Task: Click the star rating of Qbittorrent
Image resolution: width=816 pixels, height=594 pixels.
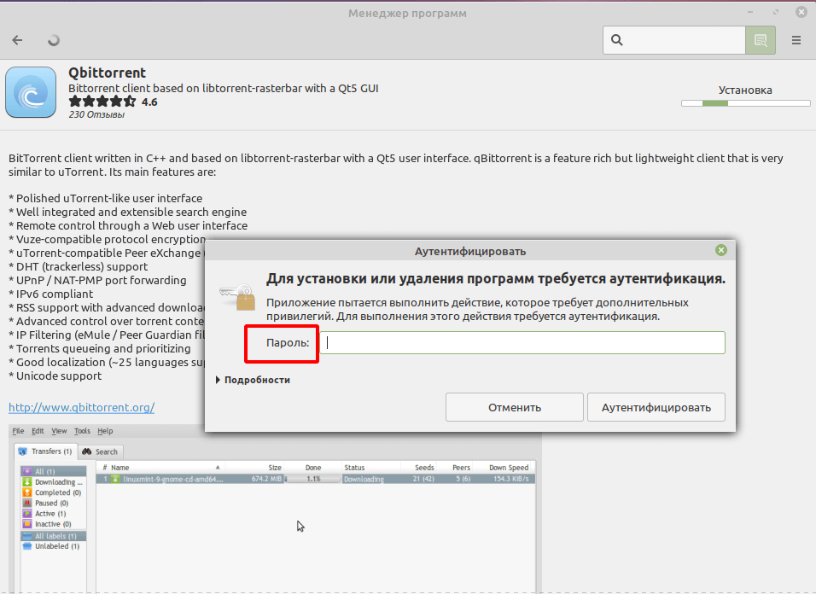Action: click(x=102, y=102)
